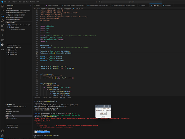The image size is (185, 139).
Task: Collapse the CONNECTED DEVICES section
Action: tap(6, 125)
